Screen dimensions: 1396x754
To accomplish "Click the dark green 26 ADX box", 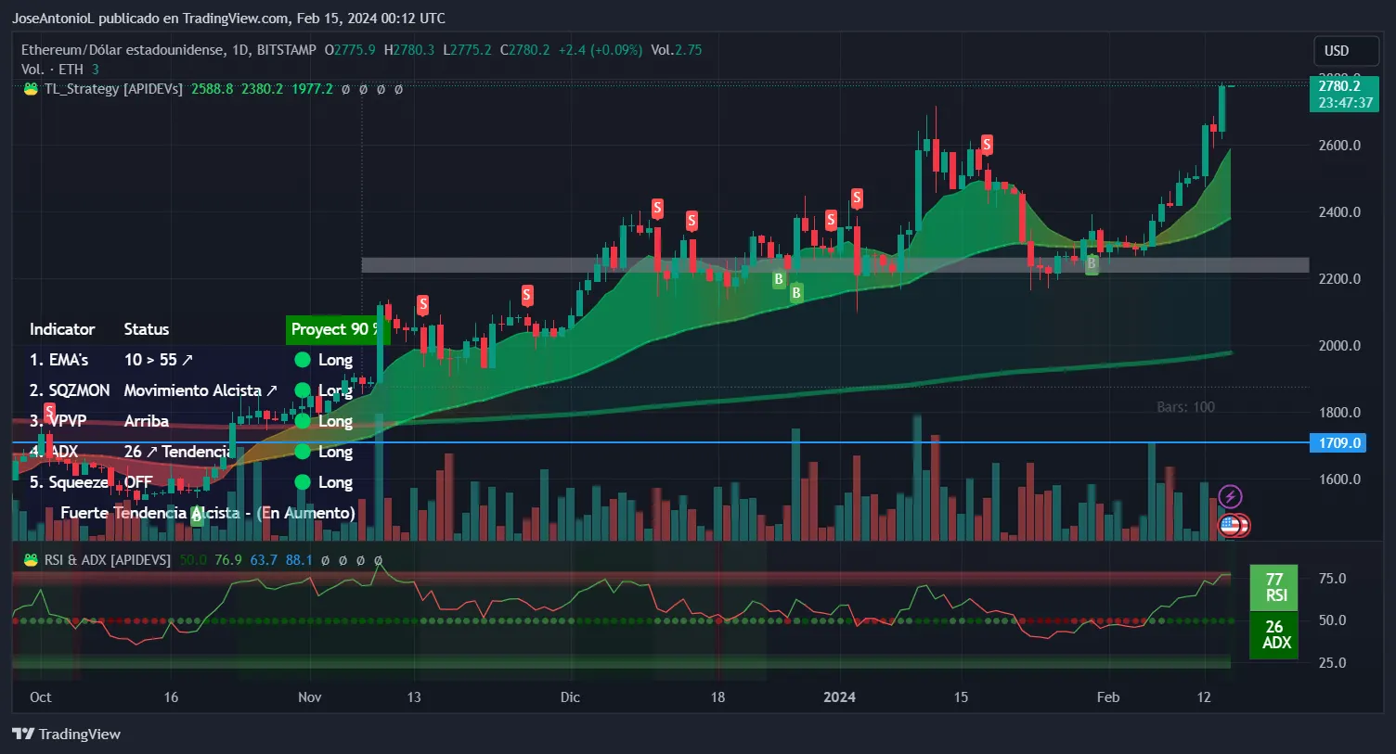I will coord(1274,635).
